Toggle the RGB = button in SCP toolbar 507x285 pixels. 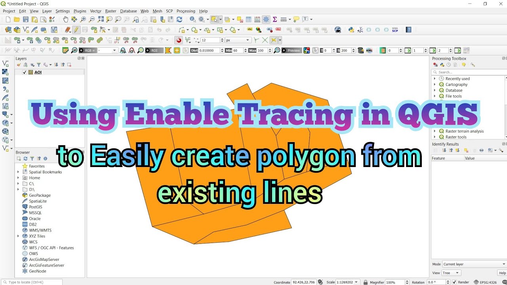click(x=87, y=50)
